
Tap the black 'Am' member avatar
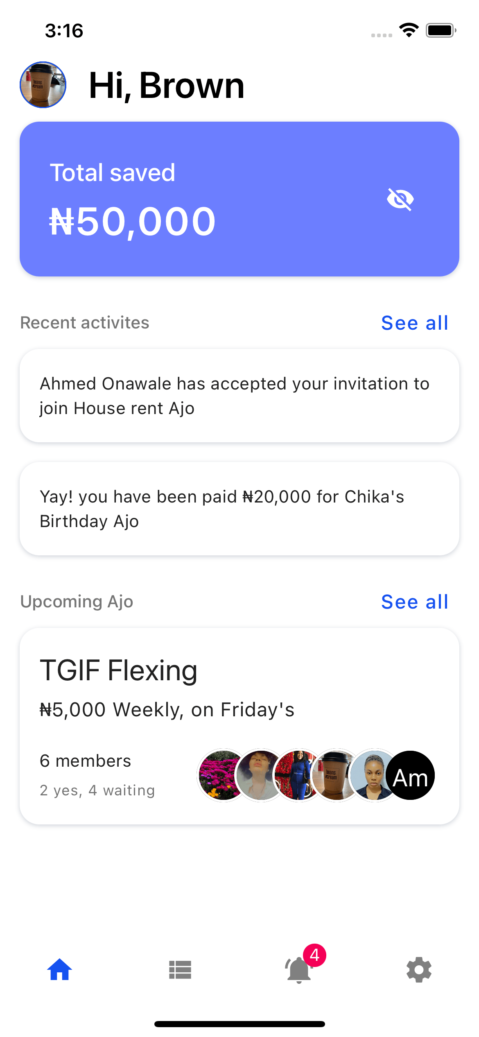click(410, 775)
